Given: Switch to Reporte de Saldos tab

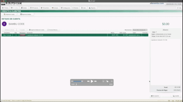Looking at the screenshot, I should pyautogui.click(x=26, y=14).
